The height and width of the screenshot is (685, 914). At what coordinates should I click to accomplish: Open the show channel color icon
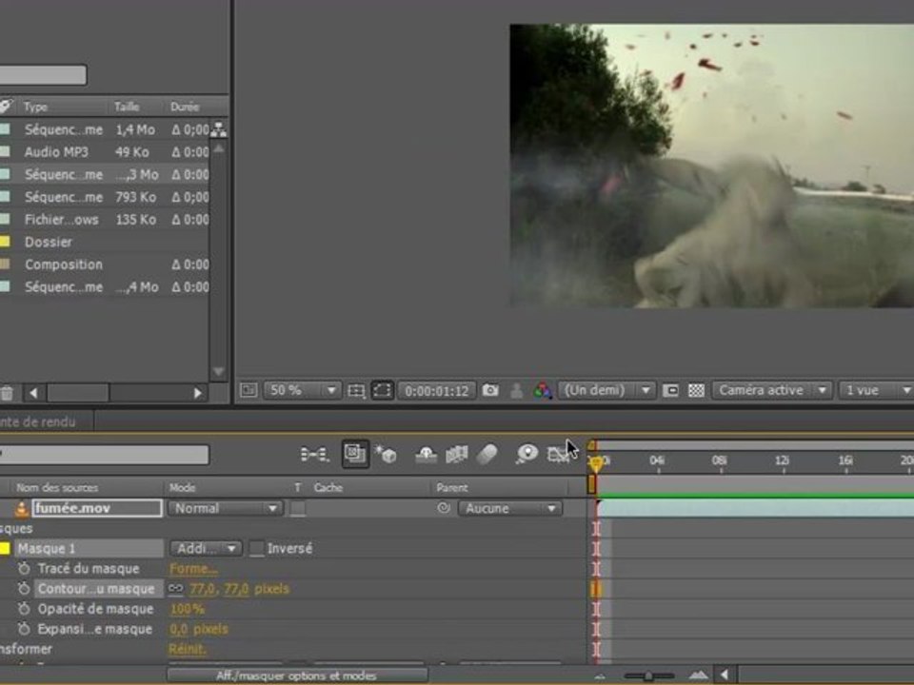(542, 390)
